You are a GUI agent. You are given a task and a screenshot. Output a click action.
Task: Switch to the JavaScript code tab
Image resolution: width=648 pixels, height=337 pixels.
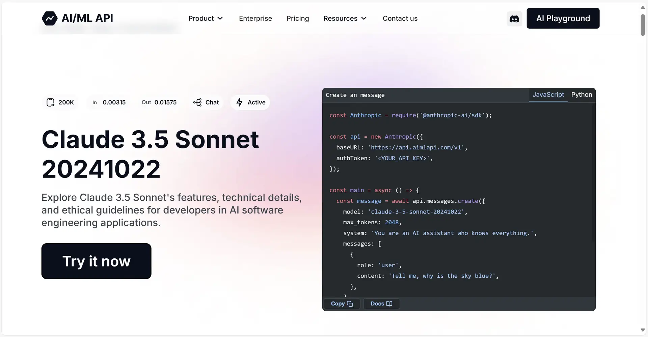pos(548,95)
